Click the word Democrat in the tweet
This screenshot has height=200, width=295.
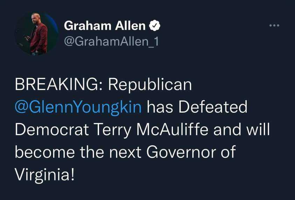52,129
